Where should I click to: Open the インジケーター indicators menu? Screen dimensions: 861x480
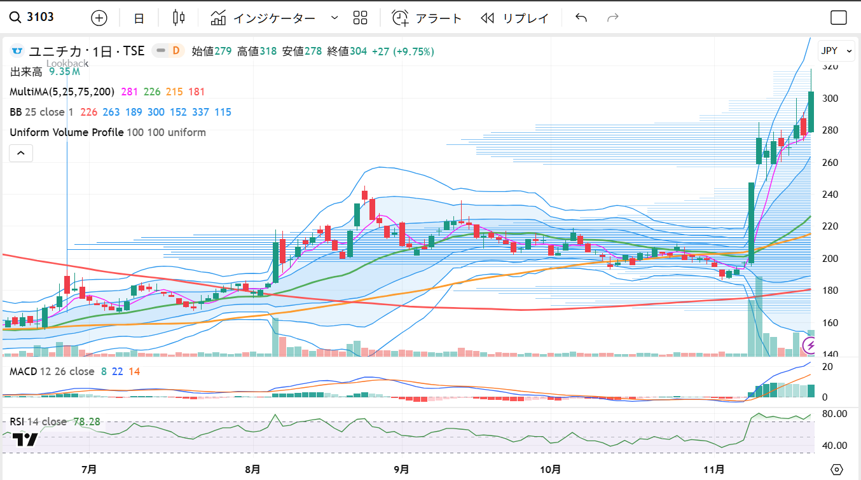click(263, 18)
